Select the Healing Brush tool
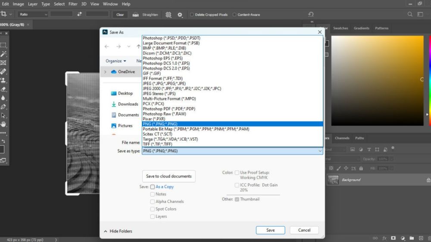431x242 pixels. [x=3, y=71]
